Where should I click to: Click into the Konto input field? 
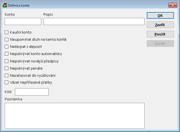(23, 21)
